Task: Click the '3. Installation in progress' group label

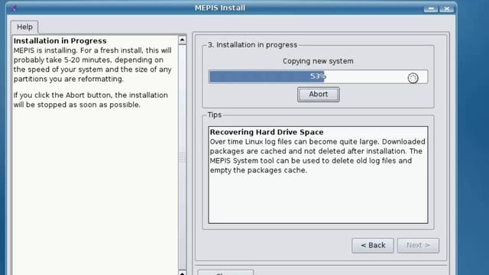Action: [252, 45]
